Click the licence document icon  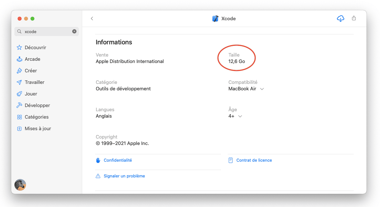point(230,160)
